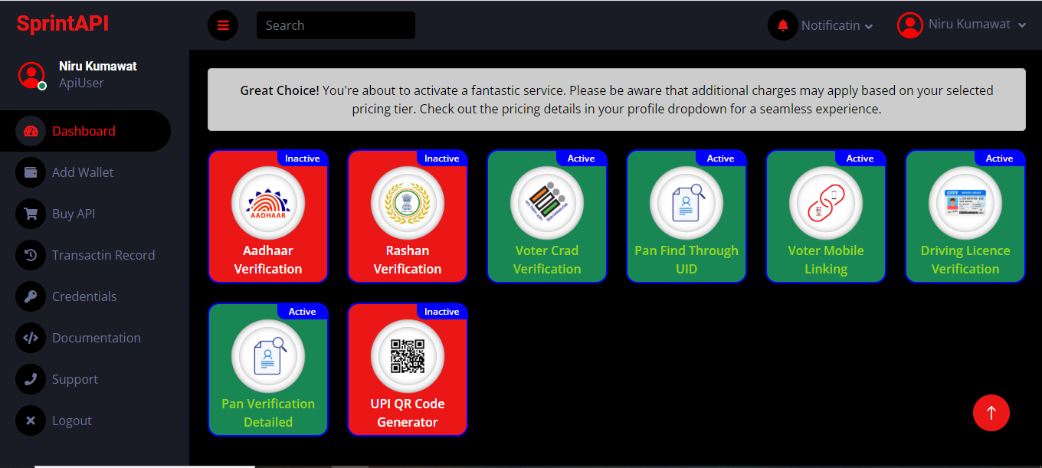The width and height of the screenshot is (1042, 468).
Task: Click the Buy API cart icon
Action: tap(31, 213)
